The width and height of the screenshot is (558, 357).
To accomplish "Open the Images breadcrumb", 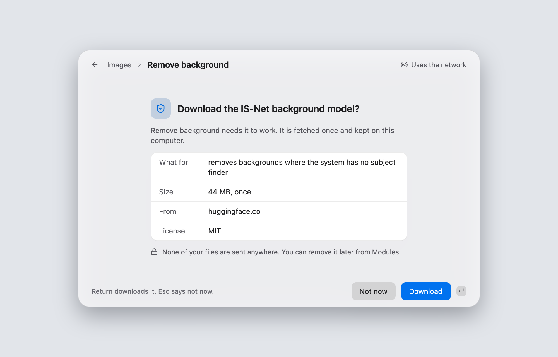I will tap(119, 65).
